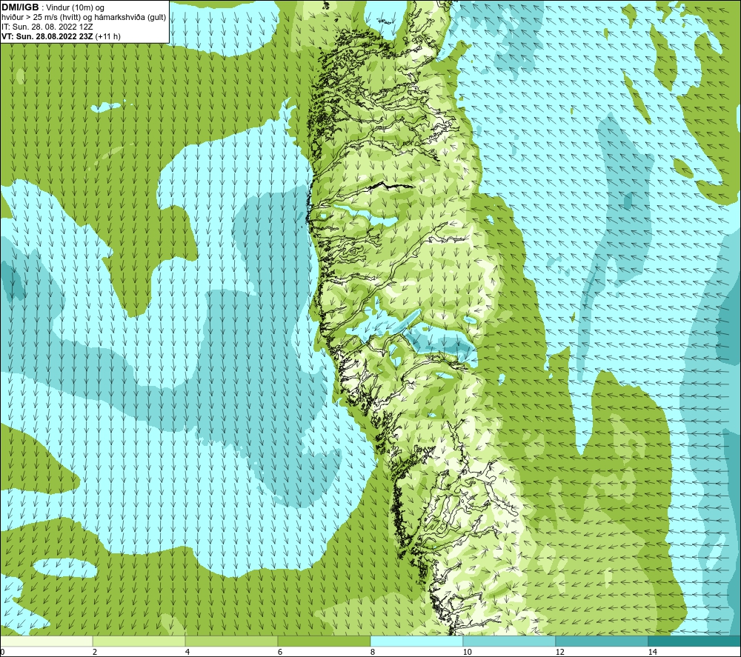
Task: Click the '8' label on the wind scale
Action: [x=373, y=653]
